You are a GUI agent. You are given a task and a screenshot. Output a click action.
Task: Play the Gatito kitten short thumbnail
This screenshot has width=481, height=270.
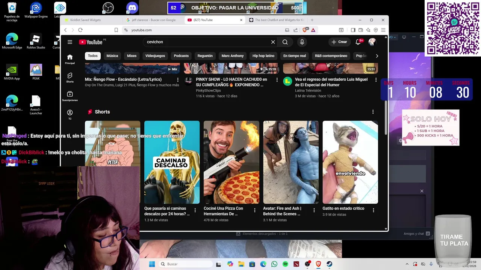[350, 162]
